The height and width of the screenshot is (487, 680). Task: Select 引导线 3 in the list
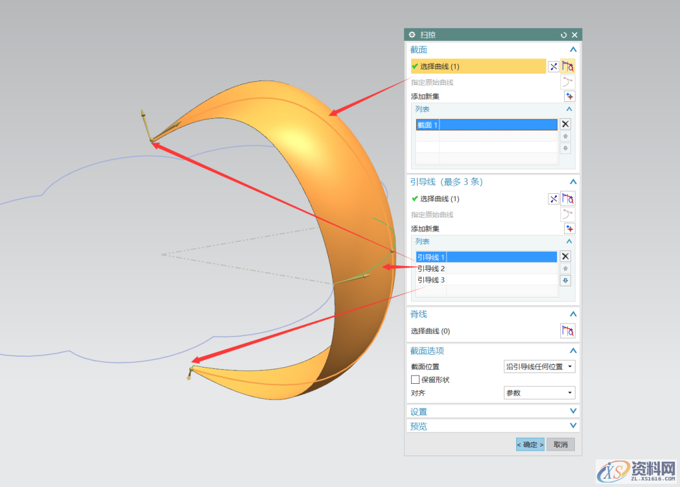pyautogui.click(x=431, y=280)
